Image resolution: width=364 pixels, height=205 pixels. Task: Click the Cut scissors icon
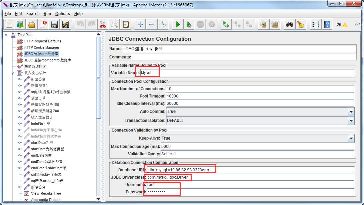point(103,24)
